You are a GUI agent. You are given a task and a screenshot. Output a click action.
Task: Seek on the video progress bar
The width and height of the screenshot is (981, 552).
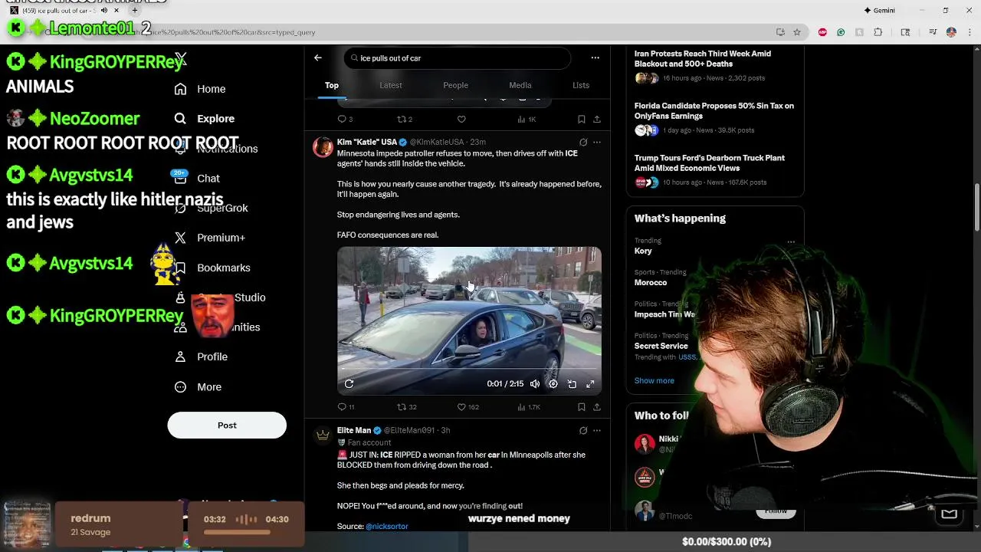tap(469, 369)
